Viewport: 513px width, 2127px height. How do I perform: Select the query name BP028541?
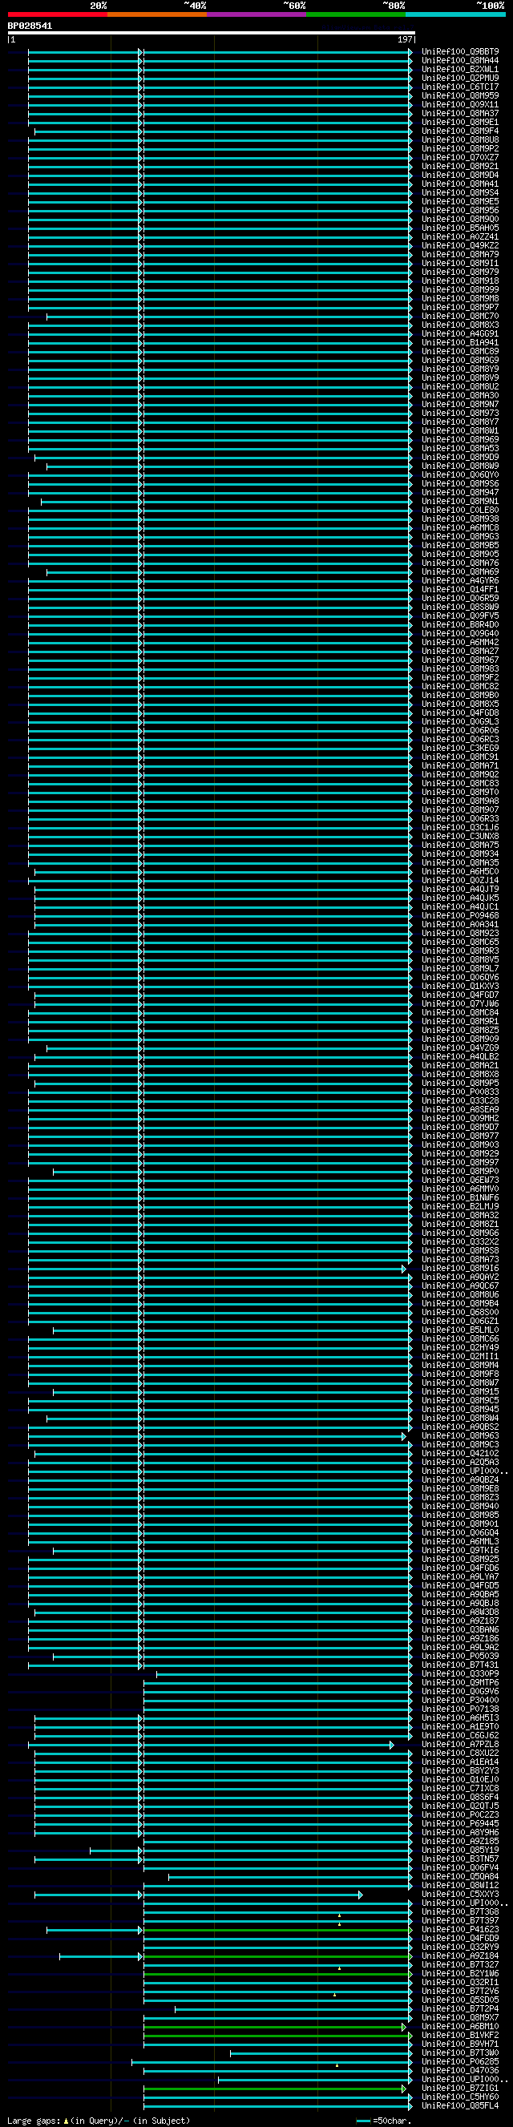tap(30, 26)
